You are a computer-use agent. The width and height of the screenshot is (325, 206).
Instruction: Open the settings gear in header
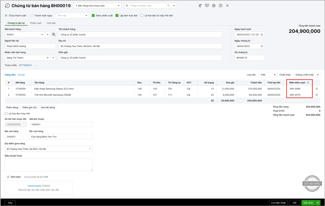(x=214, y=6)
